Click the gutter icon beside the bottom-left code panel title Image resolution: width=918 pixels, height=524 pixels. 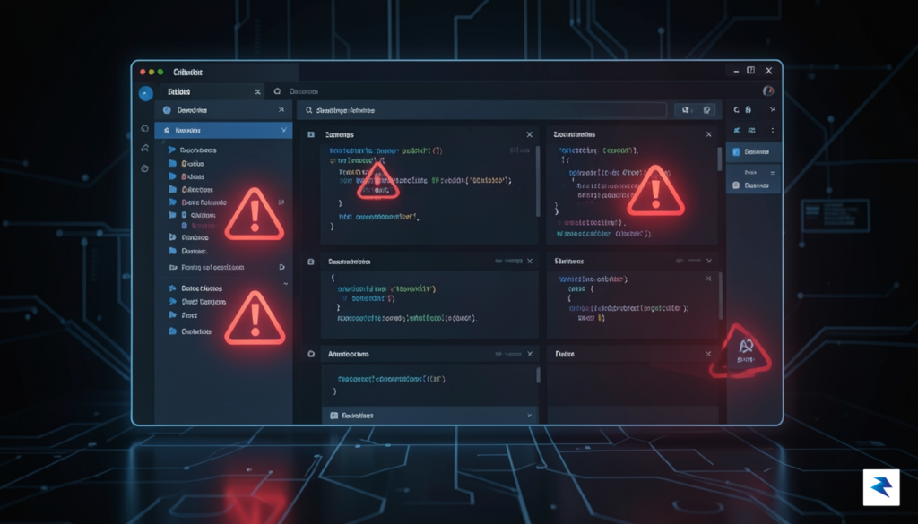pos(311,354)
